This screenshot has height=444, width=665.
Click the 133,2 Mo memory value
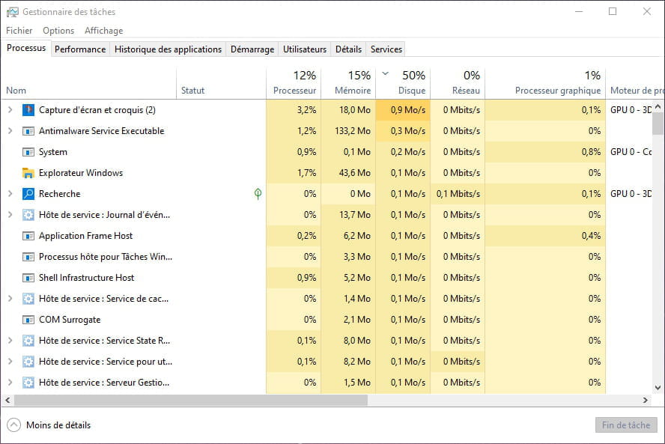(x=353, y=131)
